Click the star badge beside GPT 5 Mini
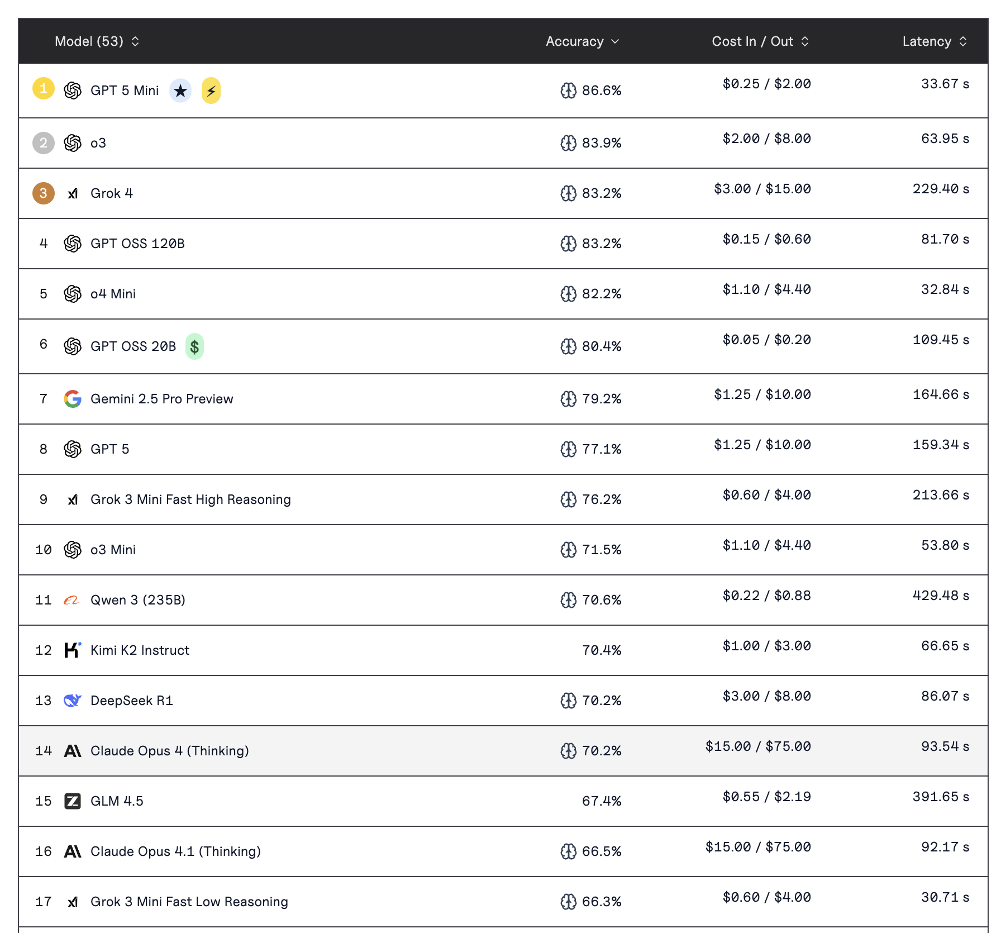Viewport: 1001px width, 933px height. [x=180, y=91]
